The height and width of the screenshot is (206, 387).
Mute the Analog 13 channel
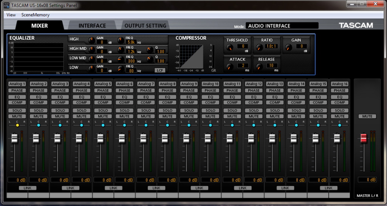(275, 116)
